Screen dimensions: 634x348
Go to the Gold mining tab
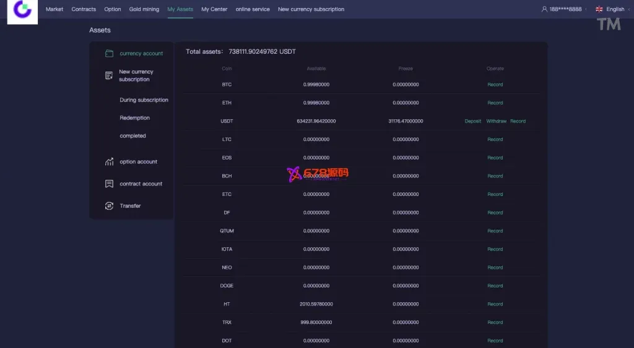click(144, 9)
